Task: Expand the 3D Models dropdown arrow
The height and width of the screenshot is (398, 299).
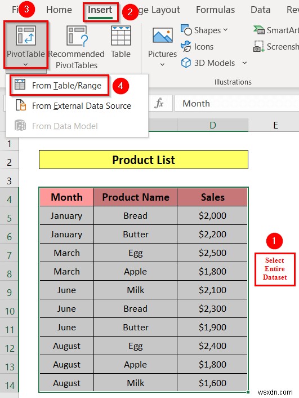Action: (244, 63)
